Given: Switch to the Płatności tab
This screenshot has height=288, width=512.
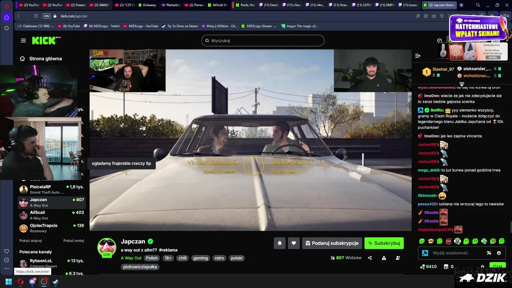Looking at the screenshot, I should click(171, 5).
